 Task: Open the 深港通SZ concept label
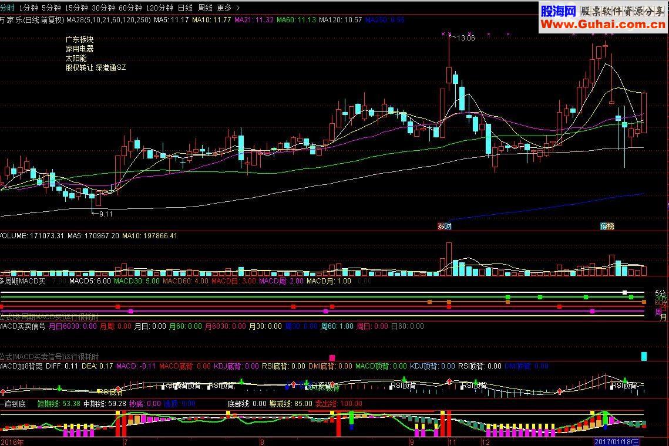tap(110, 67)
